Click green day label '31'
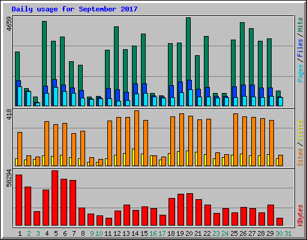Viewport: 307px width, 240px height. [288, 233]
